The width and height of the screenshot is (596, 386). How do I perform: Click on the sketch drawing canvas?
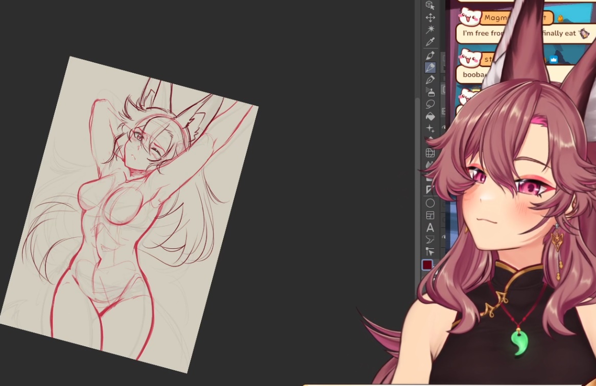pyautogui.click(x=129, y=215)
